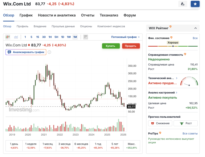Switch to the Новости и аналитика tab
Image resolution: width=205 pixels, height=157 pixels.
57,15
